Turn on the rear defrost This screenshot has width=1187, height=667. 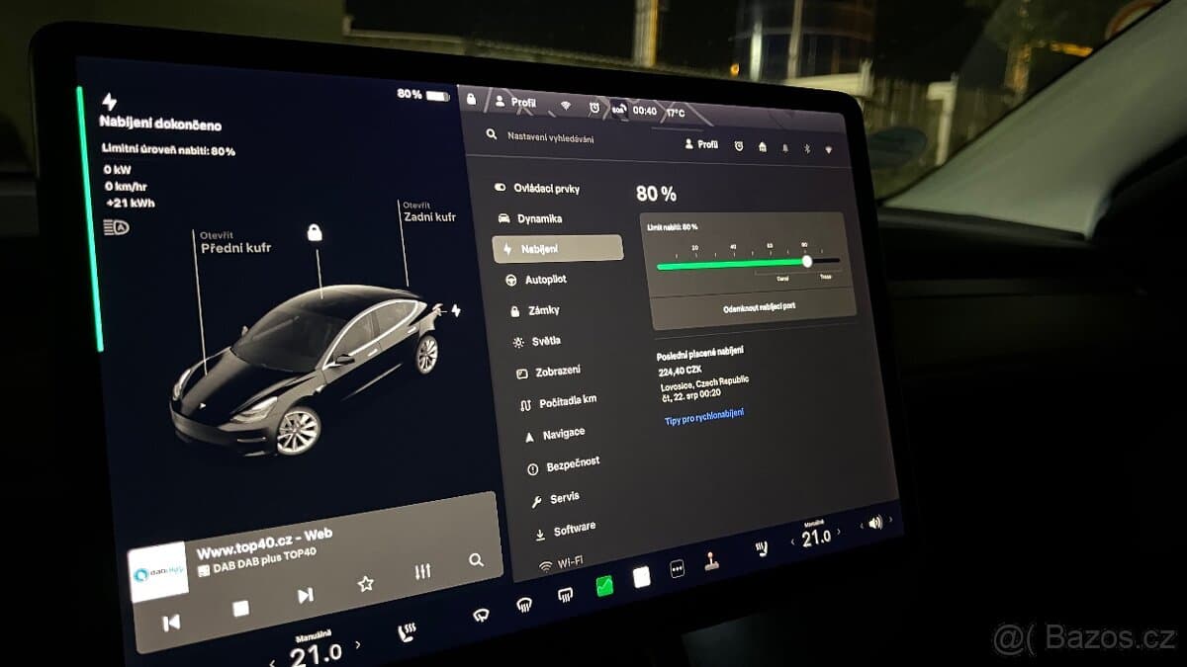(x=566, y=595)
